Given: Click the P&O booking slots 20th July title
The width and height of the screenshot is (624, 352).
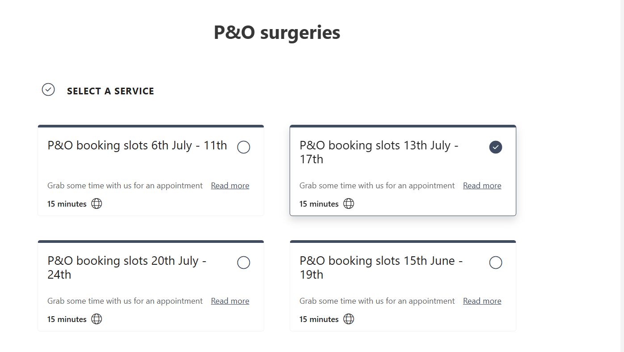Looking at the screenshot, I should click(127, 267).
